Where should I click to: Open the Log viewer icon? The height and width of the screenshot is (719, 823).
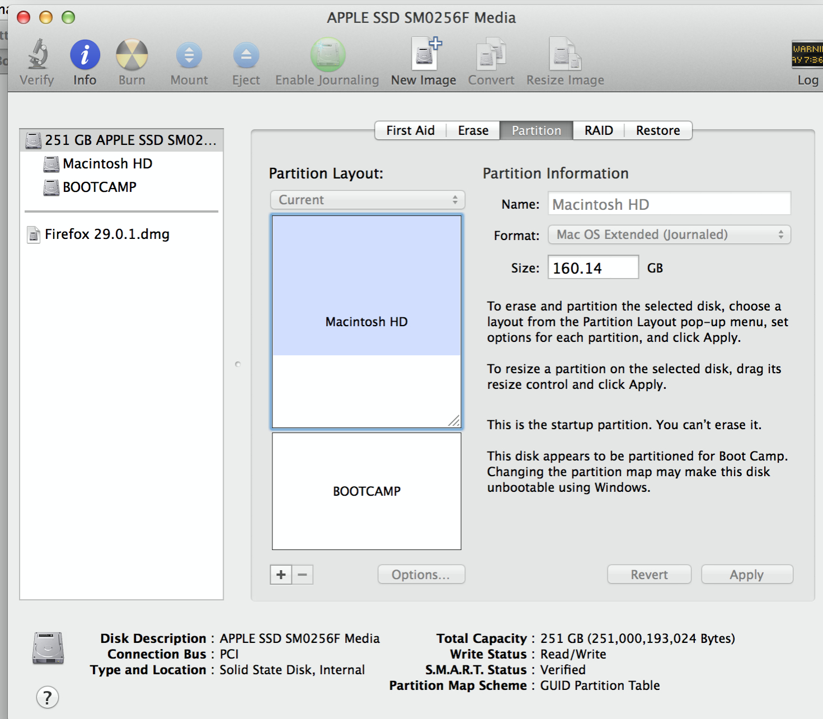point(807,55)
